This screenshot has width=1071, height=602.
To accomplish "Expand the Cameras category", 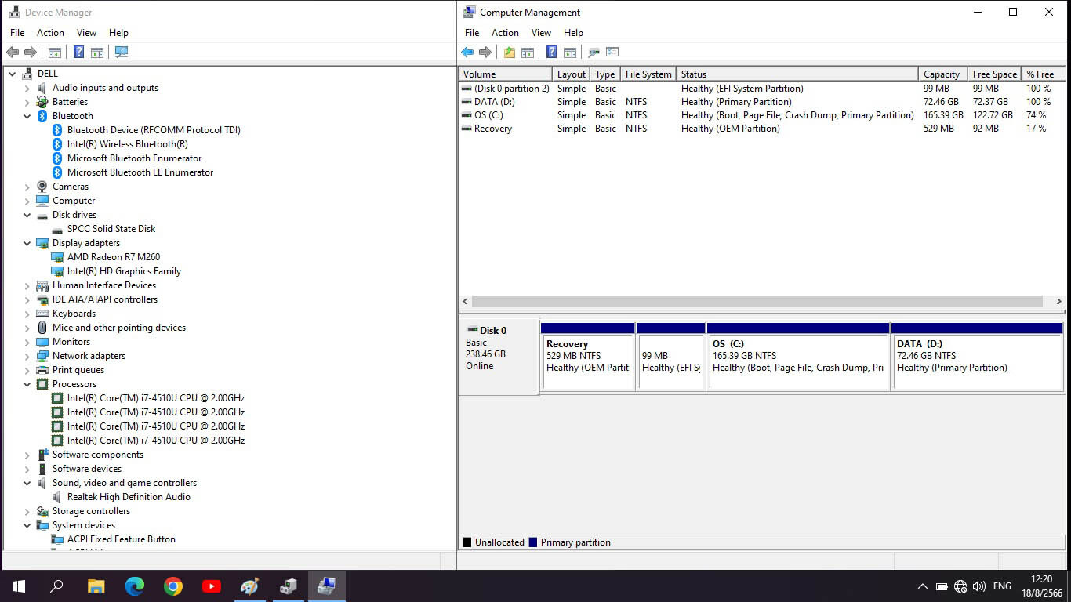I will click(27, 187).
